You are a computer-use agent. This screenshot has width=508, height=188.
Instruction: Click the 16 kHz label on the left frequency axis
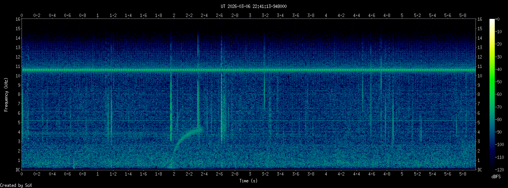[18, 19]
